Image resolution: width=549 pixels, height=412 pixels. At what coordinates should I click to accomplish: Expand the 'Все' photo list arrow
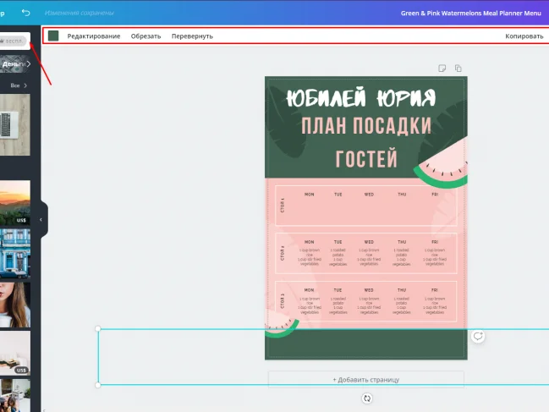click(x=25, y=85)
